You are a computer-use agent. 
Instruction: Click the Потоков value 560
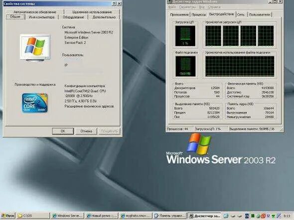click(x=217, y=92)
